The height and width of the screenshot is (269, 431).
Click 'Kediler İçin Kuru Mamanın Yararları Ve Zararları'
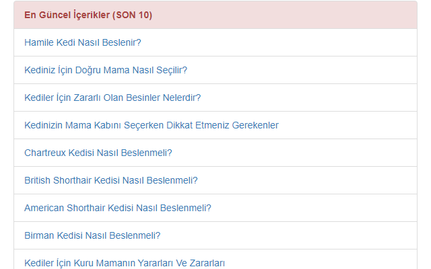[125, 262]
